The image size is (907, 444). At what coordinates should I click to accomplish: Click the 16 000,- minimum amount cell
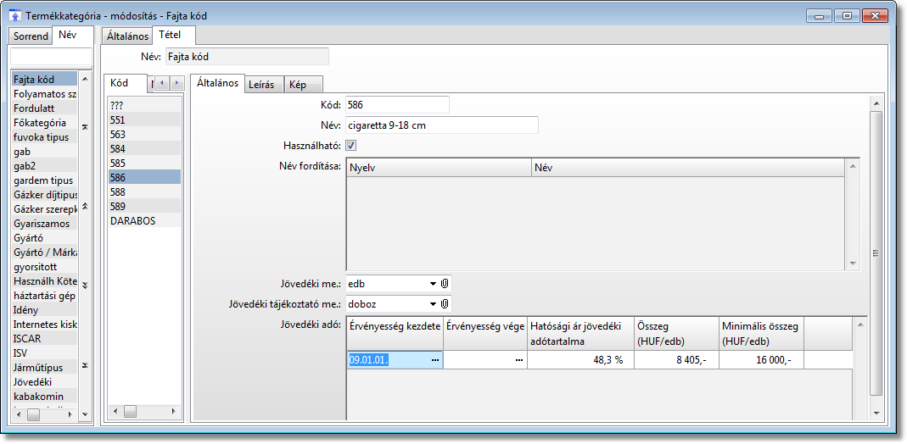(x=762, y=360)
